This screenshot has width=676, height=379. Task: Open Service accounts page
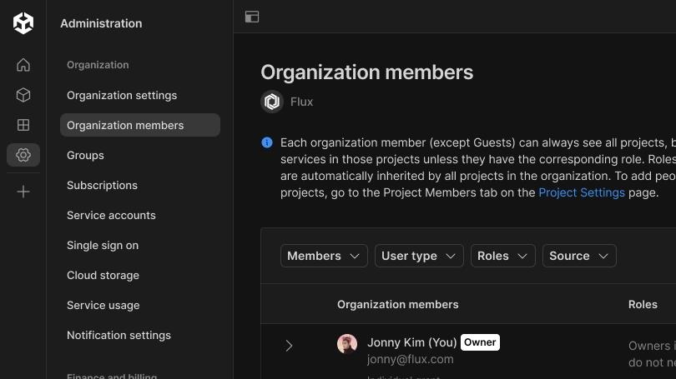[111, 215]
